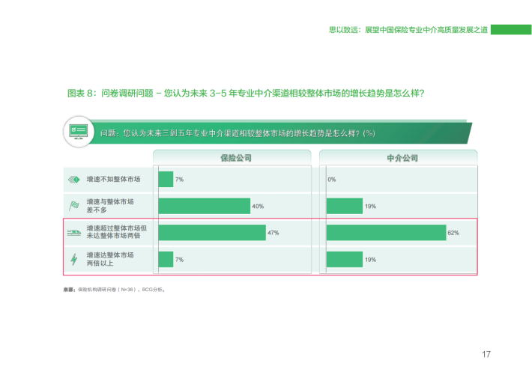Image resolution: width=532 pixels, height=378 pixels.
Task: Click the cash icon beside 增速超过整体市场但未达整体市场两倍
Action: click(73, 233)
